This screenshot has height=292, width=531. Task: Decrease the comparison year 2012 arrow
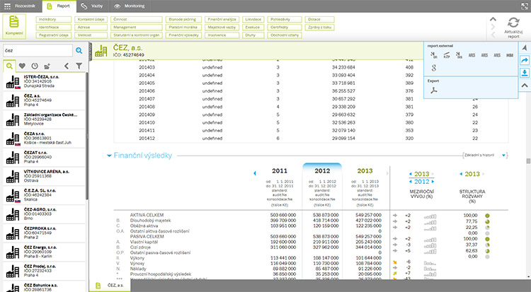(x=411, y=182)
